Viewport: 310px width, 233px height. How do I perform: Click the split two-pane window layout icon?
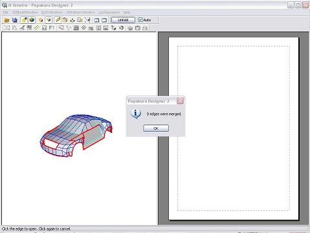click(96, 20)
